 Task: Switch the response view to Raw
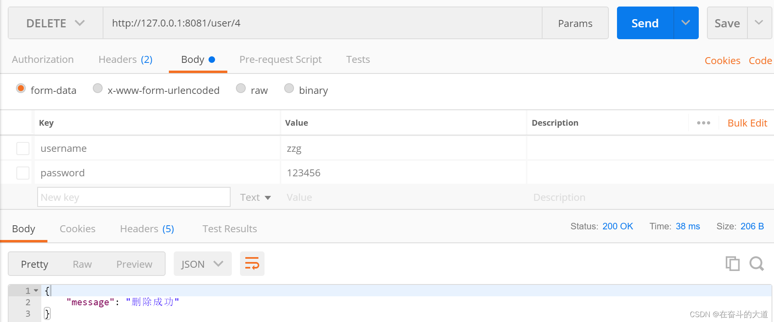coord(82,264)
